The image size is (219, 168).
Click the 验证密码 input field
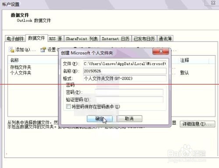click(x=129, y=100)
